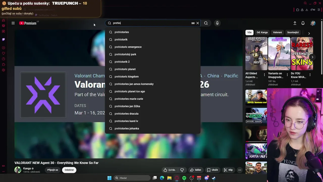Open the YouTube create upload button
Screen dimensions: 323x182
(295, 23)
